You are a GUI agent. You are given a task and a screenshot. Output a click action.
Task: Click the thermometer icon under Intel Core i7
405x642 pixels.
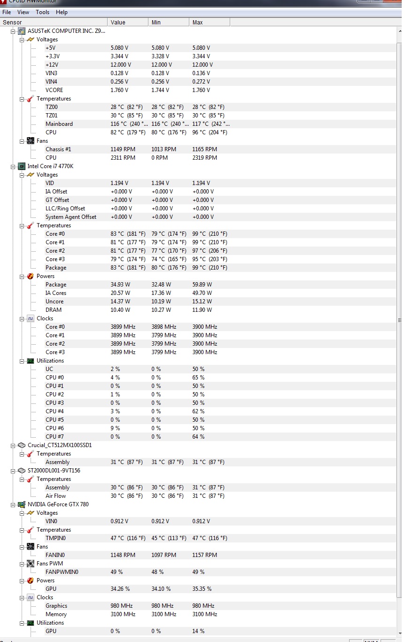pos(31,225)
